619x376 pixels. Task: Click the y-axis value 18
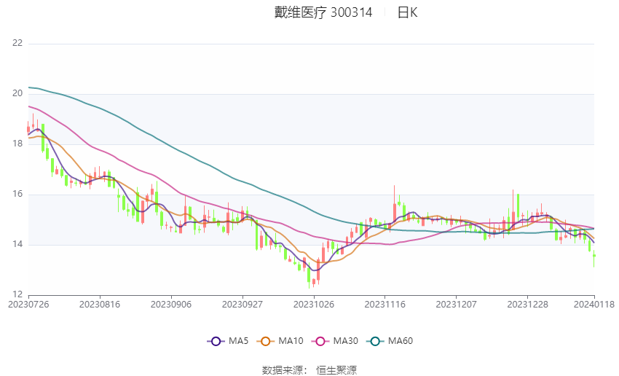tap(17, 144)
